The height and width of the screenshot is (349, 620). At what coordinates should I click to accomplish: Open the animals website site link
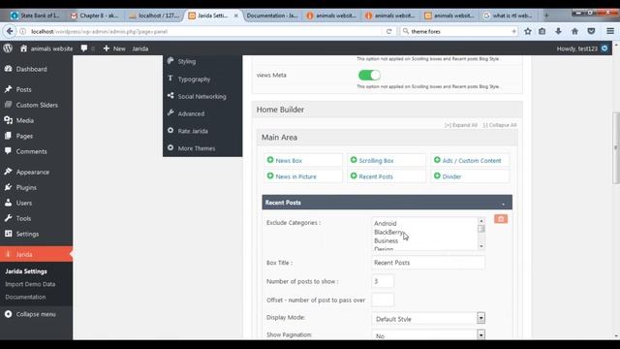tap(46, 48)
